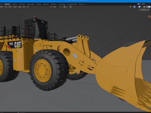Open proportional editing falloff selector

tap(73, 7)
